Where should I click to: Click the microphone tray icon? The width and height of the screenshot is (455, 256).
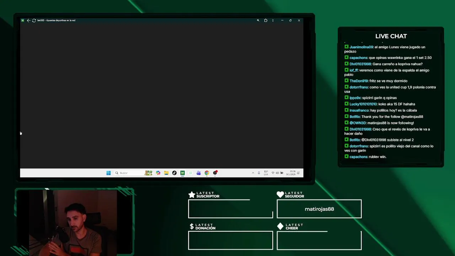click(259, 173)
